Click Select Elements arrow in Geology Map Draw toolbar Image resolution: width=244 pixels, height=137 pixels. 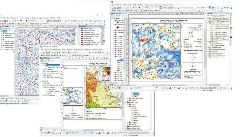(49, 133)
